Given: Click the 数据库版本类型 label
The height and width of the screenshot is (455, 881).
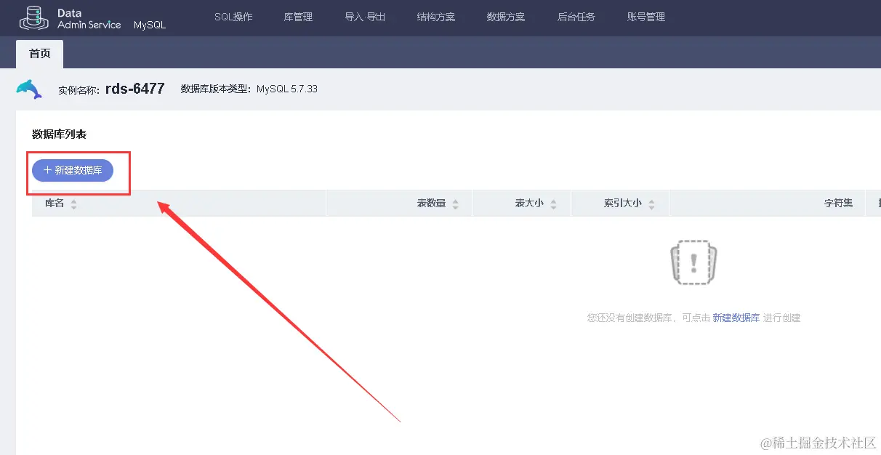Looking at the screenshot, I should click(217, 89).
